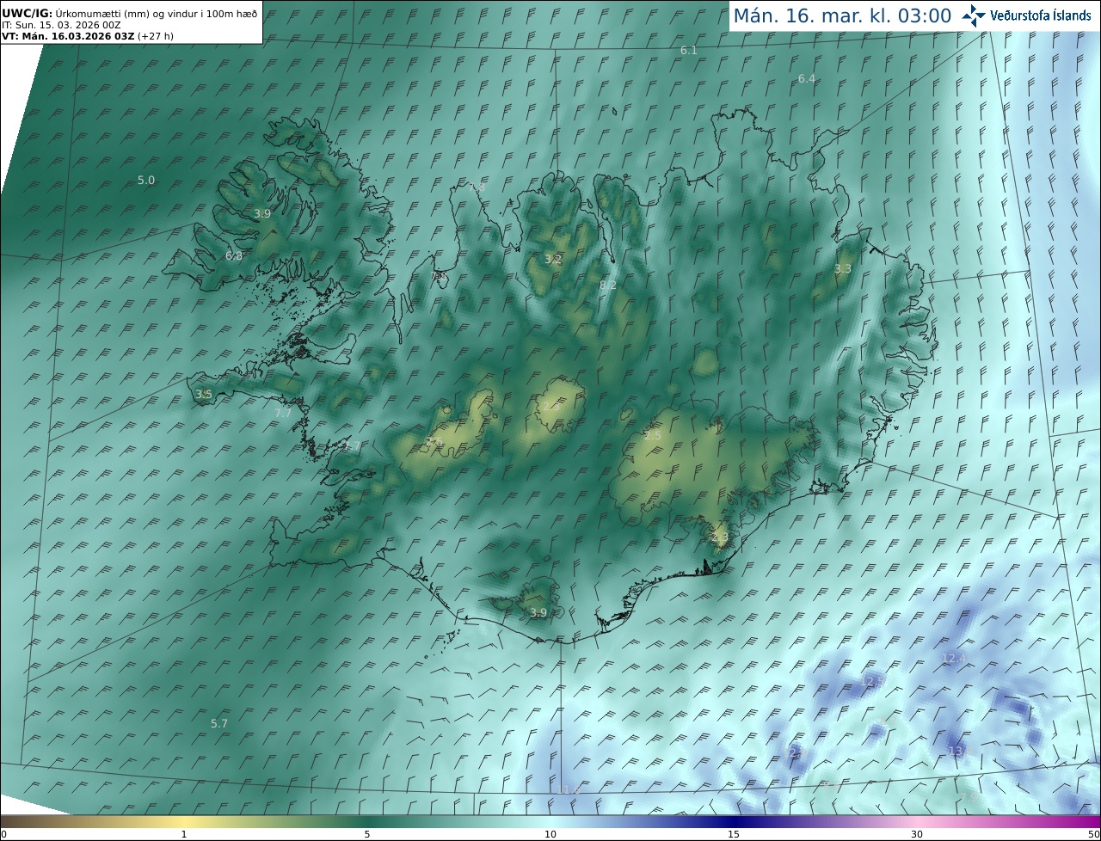Click the 'VT: Mán. 16.03.2026 03Z (+27 h)' line
The height and width of the screenshot is (841, 1101).
[x=87, y=36]
